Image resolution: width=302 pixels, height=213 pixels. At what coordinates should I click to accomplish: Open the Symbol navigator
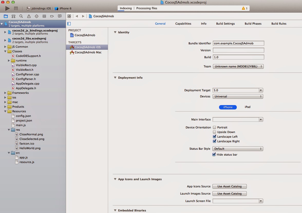(13, 16)
